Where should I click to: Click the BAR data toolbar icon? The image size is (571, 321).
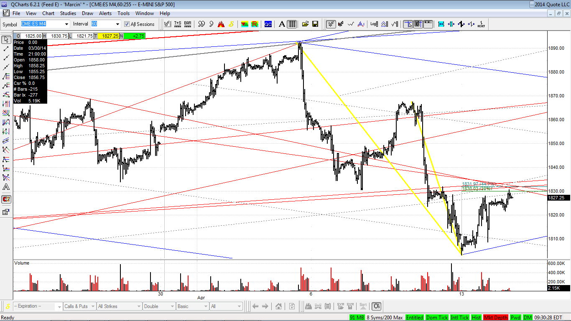coord(188,24)
